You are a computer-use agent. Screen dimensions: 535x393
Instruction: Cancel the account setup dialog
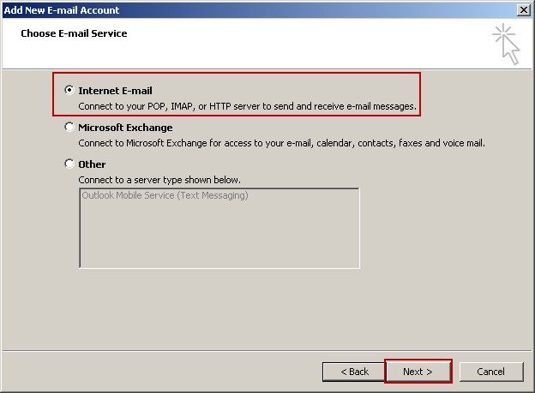click(x=490, y=372)
